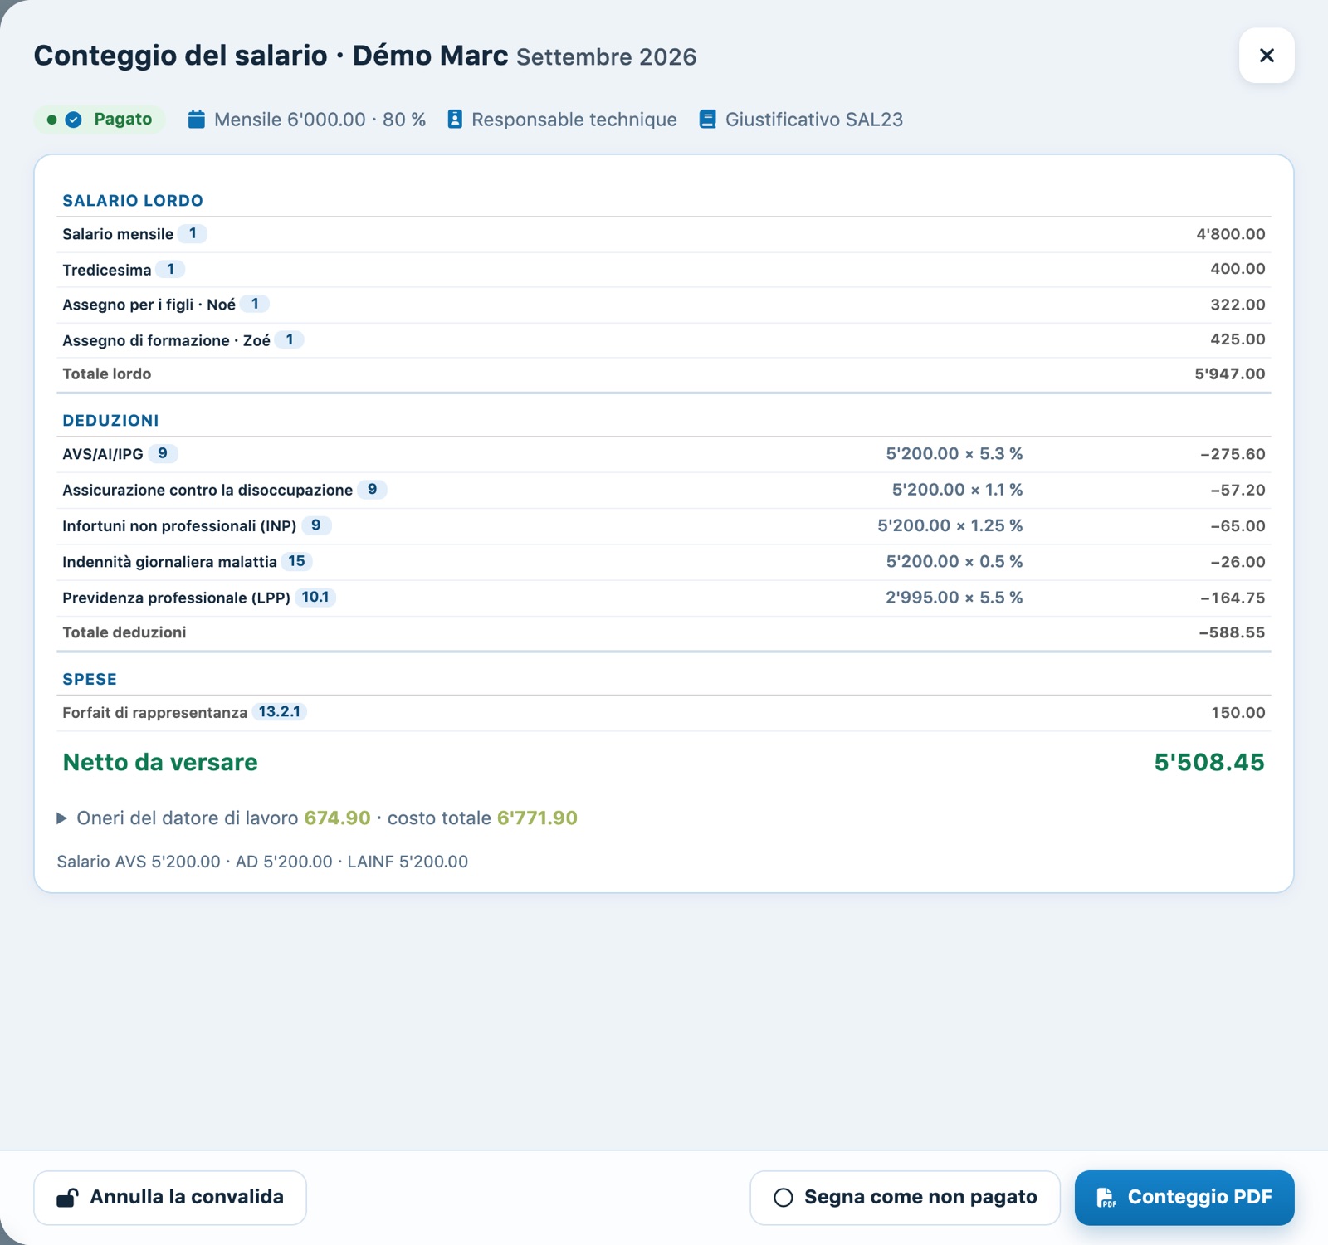
Task: Select Assegno per i figli · Noé label
Action: [149, 305]
